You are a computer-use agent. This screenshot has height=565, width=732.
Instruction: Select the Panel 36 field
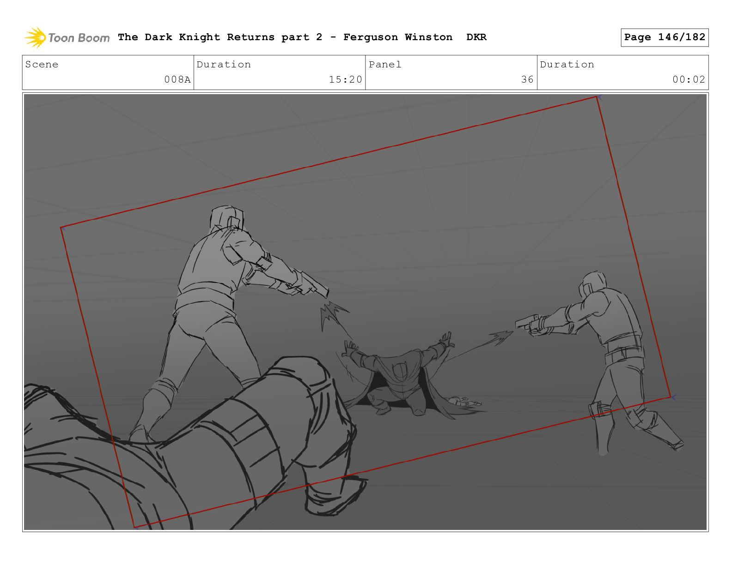[x=451, y=72]
